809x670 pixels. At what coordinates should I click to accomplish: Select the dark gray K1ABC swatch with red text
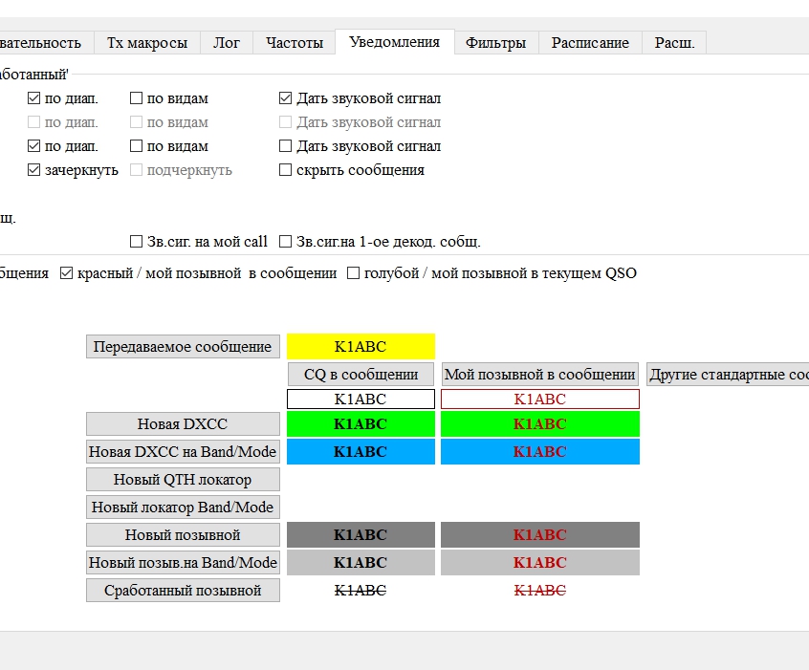[x=539, y=535]
